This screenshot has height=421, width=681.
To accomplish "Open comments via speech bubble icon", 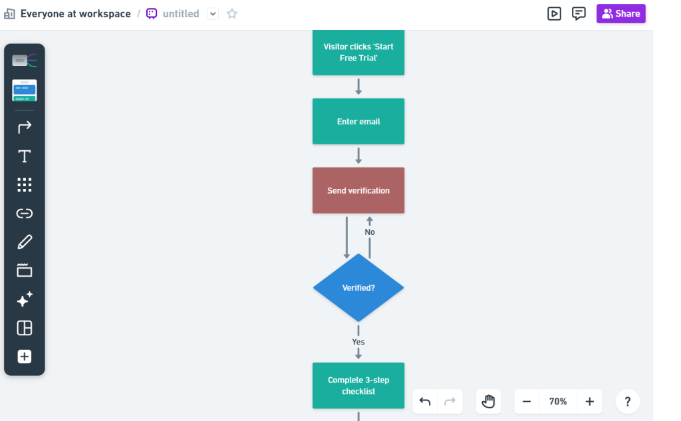I will click(x=579, y=13).
